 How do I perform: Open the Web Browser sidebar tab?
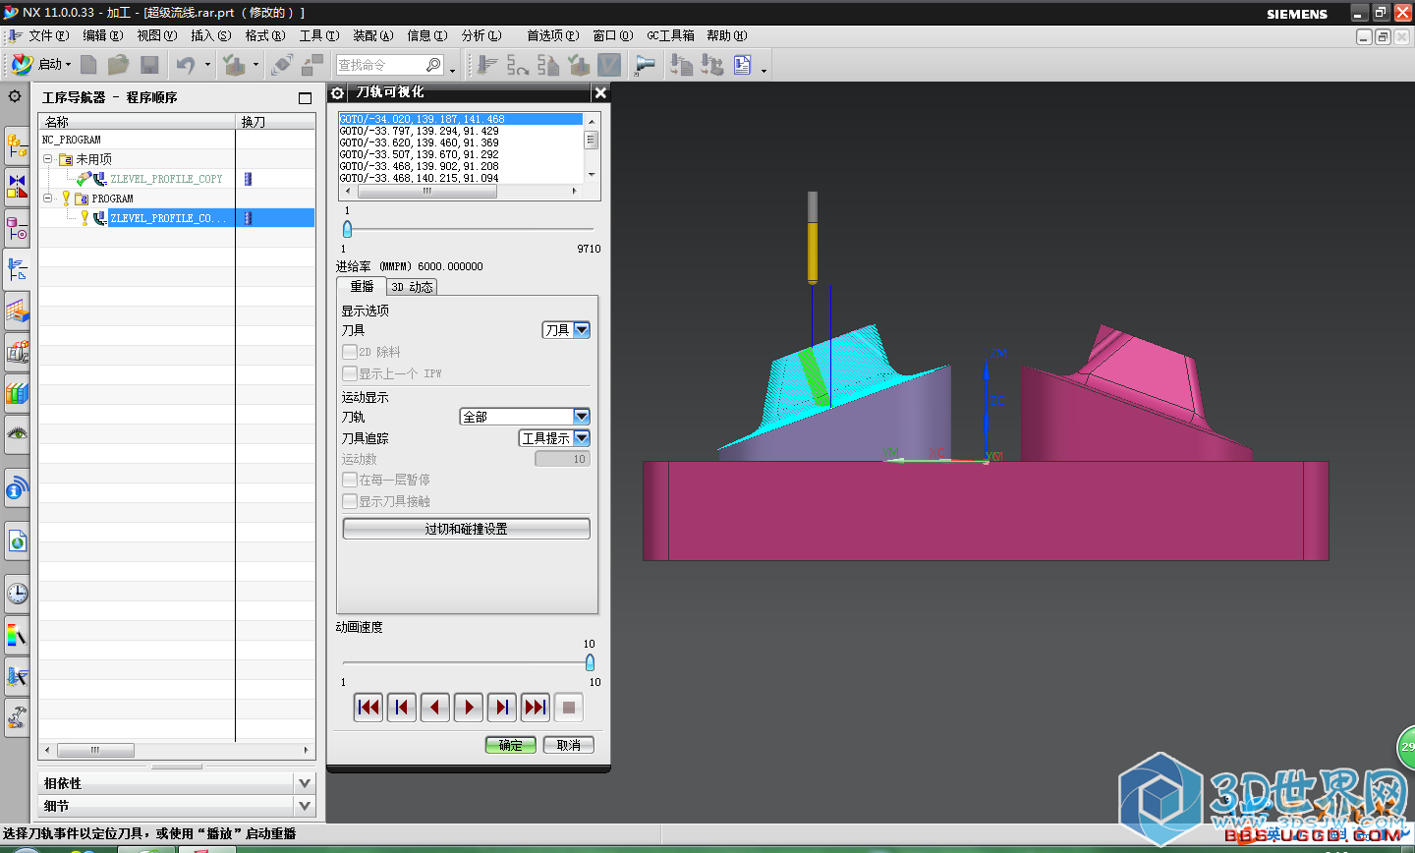coord(17,540)
